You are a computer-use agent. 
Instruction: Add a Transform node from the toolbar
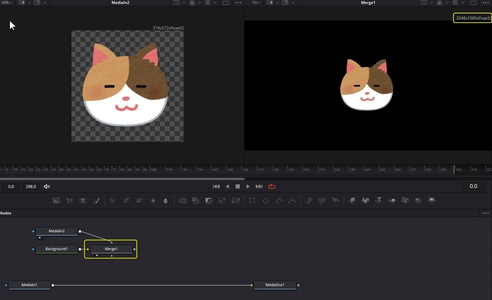coord(235,201)
